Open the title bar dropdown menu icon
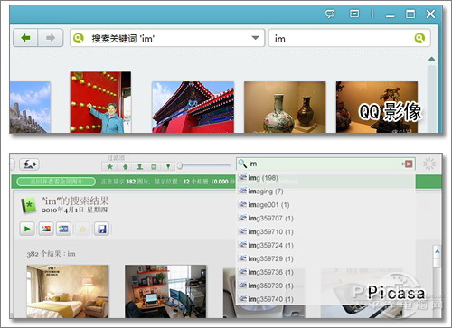Image resolution: width=452 pixels, height=328 pixels. 354,14
